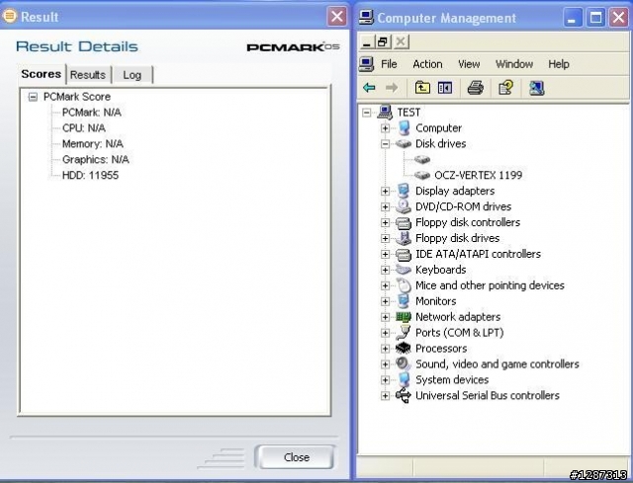633x483 pixels.
Task: Open the File menu
Action: (389, 64)
